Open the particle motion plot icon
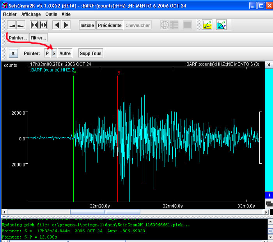This screenshot has width=273, height=242. [221, 25]
